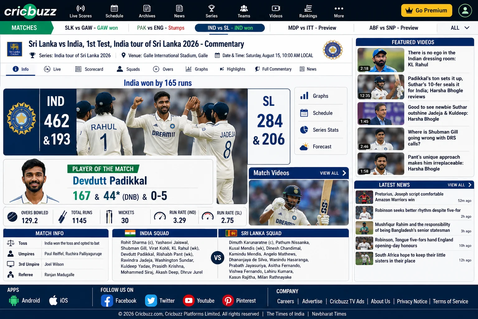Switch to the Graphs tab

[x=197, y=69]
